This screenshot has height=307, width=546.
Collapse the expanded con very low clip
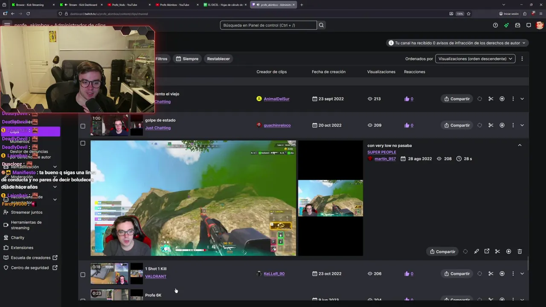click(520, 145)
